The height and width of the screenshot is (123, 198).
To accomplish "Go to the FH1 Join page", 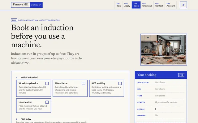I will pos(118,5).
